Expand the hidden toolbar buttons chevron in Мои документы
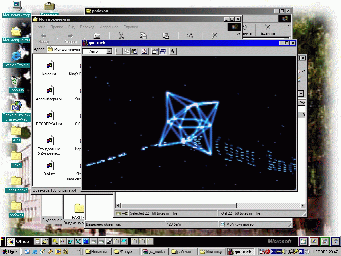This screenshot has width=341, height=256. [238, 34]
